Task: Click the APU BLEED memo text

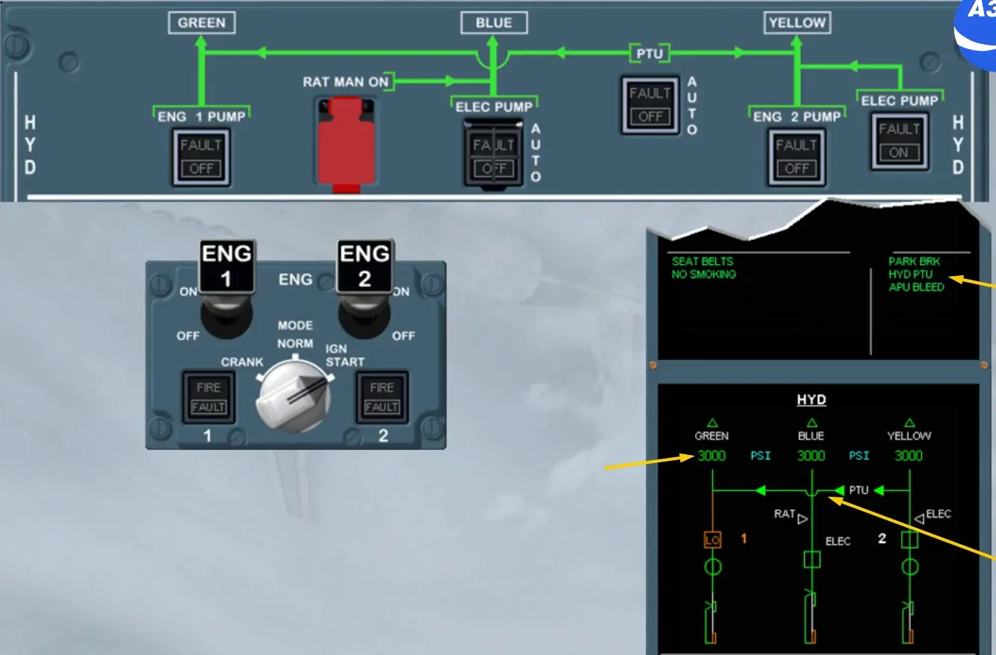Action: point(916,287)
